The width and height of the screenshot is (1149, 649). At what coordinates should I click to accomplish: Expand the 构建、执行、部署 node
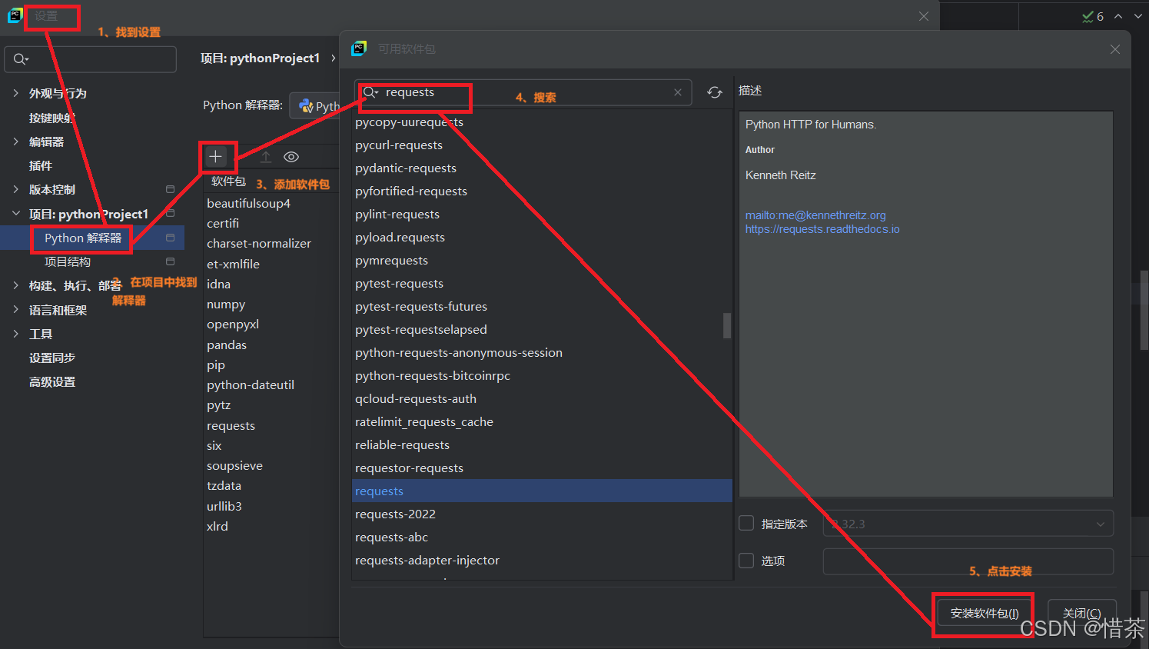point(15,285)
